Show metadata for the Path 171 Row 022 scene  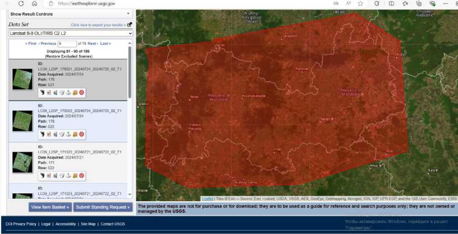coord(62,175)
